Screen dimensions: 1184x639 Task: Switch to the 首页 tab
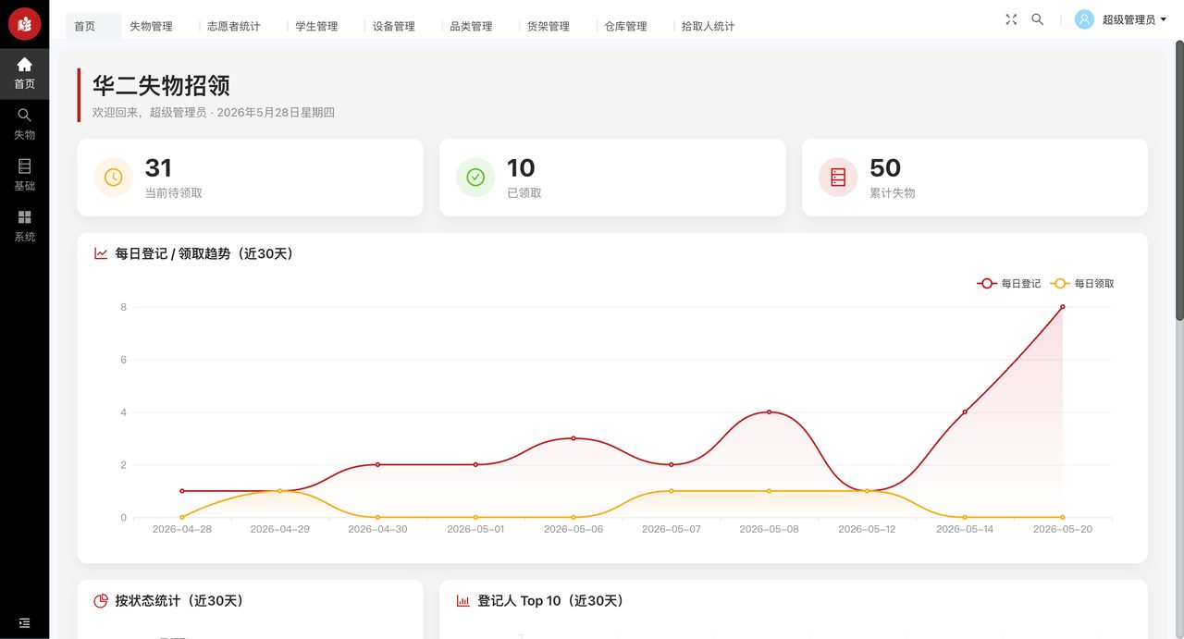pos(92,27)
